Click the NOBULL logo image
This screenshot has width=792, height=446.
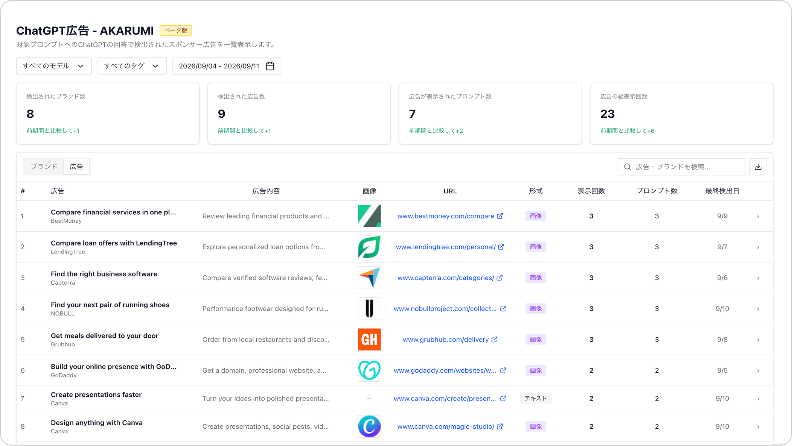[369, 308]
